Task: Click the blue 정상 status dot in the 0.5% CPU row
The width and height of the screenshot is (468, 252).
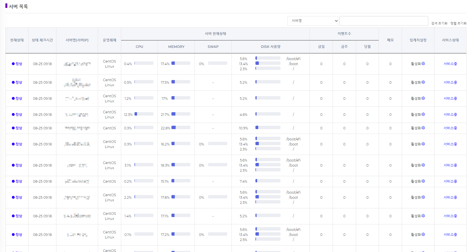Action: 13,82
